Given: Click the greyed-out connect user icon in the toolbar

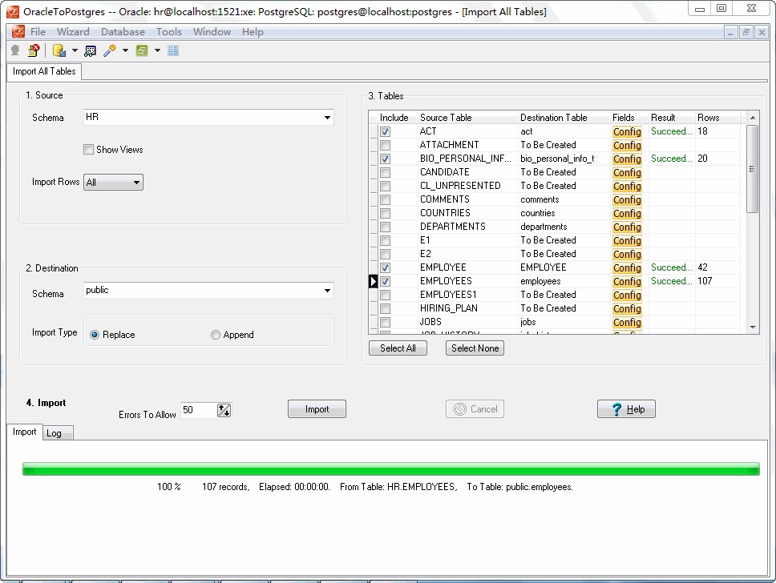Looking at the screenshot, I should pos(15,50).
